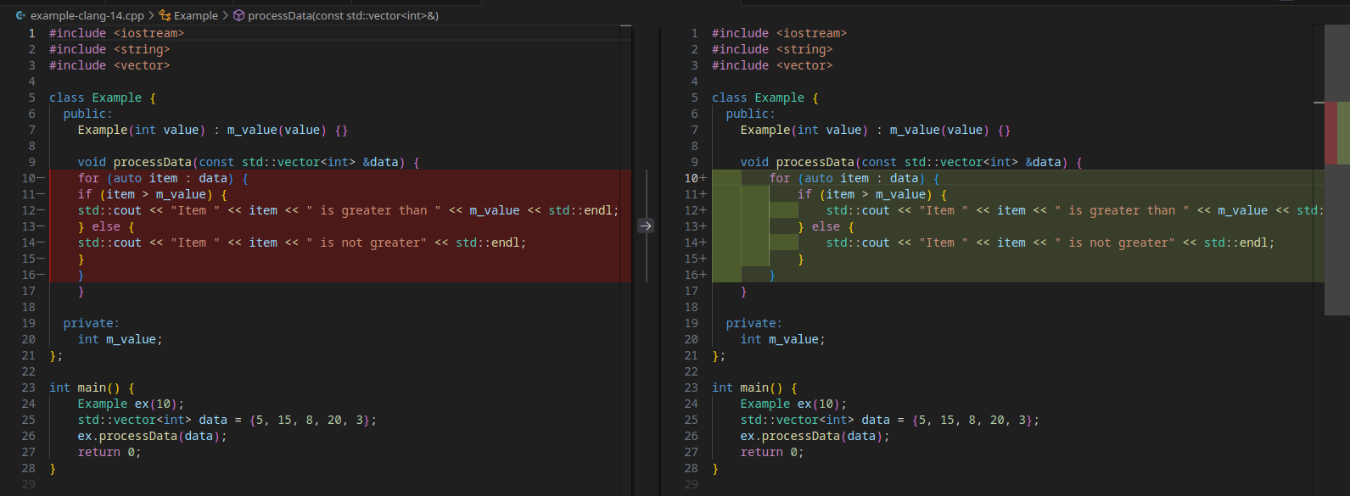Click the top gray area of overview ruler
The height and width of the screenshot is (496, 1350).
1336,61
